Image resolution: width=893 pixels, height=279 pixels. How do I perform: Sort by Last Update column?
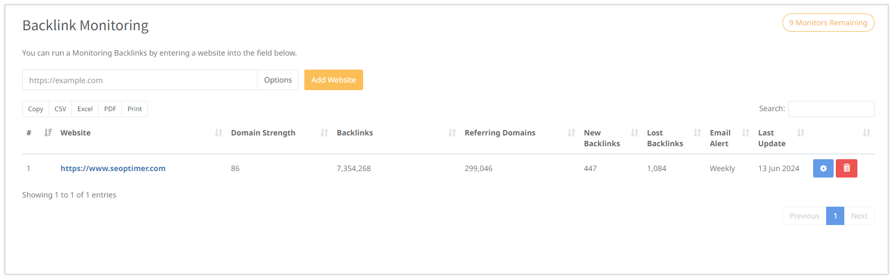click(x=772, y=138)
